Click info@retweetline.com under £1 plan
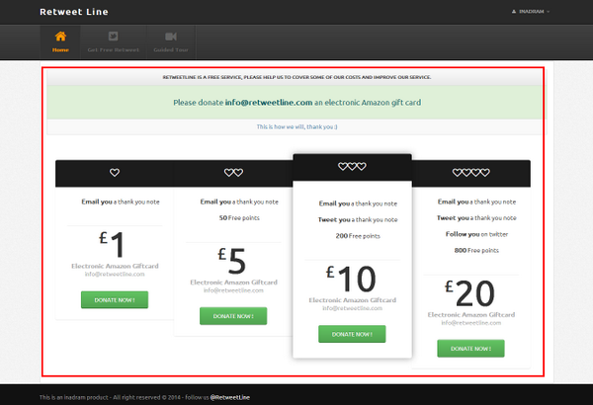 (x=115, y=275)
